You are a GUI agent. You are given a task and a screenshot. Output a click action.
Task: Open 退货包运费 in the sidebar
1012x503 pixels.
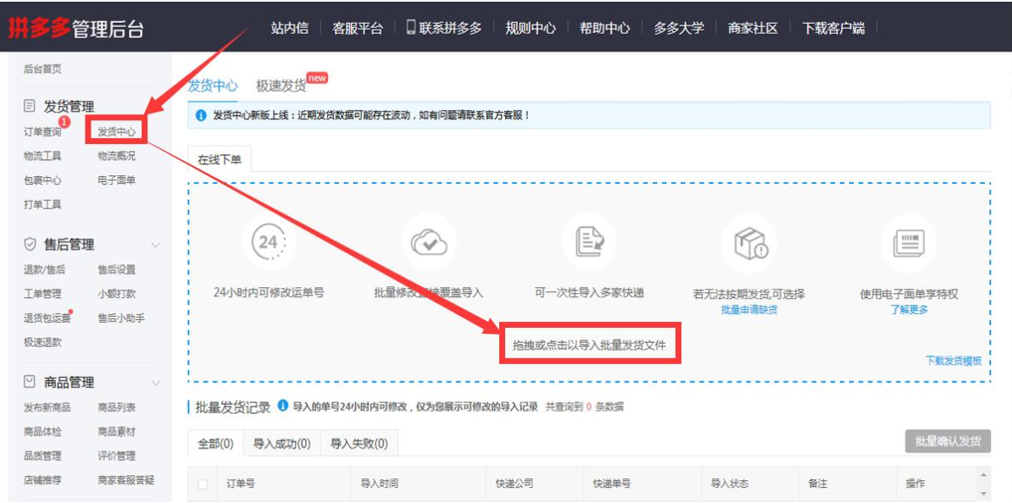(47, 318)
